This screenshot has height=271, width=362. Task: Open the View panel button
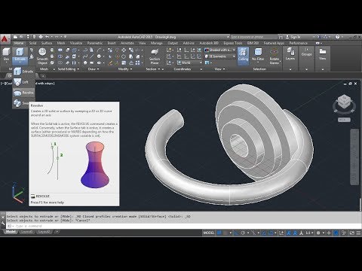[322, 54]
